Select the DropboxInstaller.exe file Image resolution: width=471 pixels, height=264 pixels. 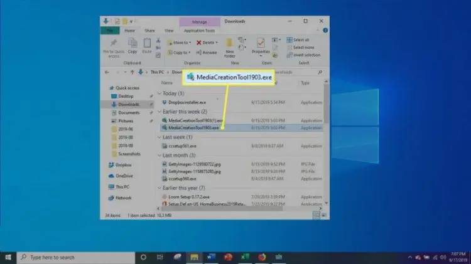click(187, 102)
